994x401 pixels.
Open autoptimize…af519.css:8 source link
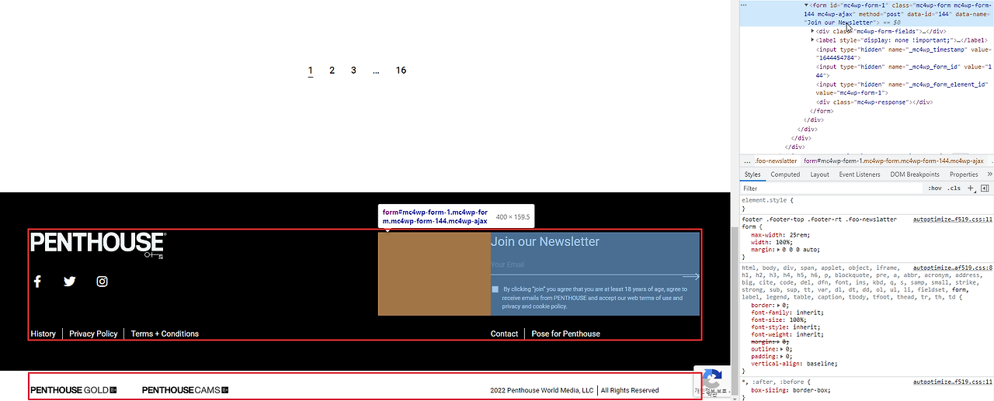coord(953,268)
